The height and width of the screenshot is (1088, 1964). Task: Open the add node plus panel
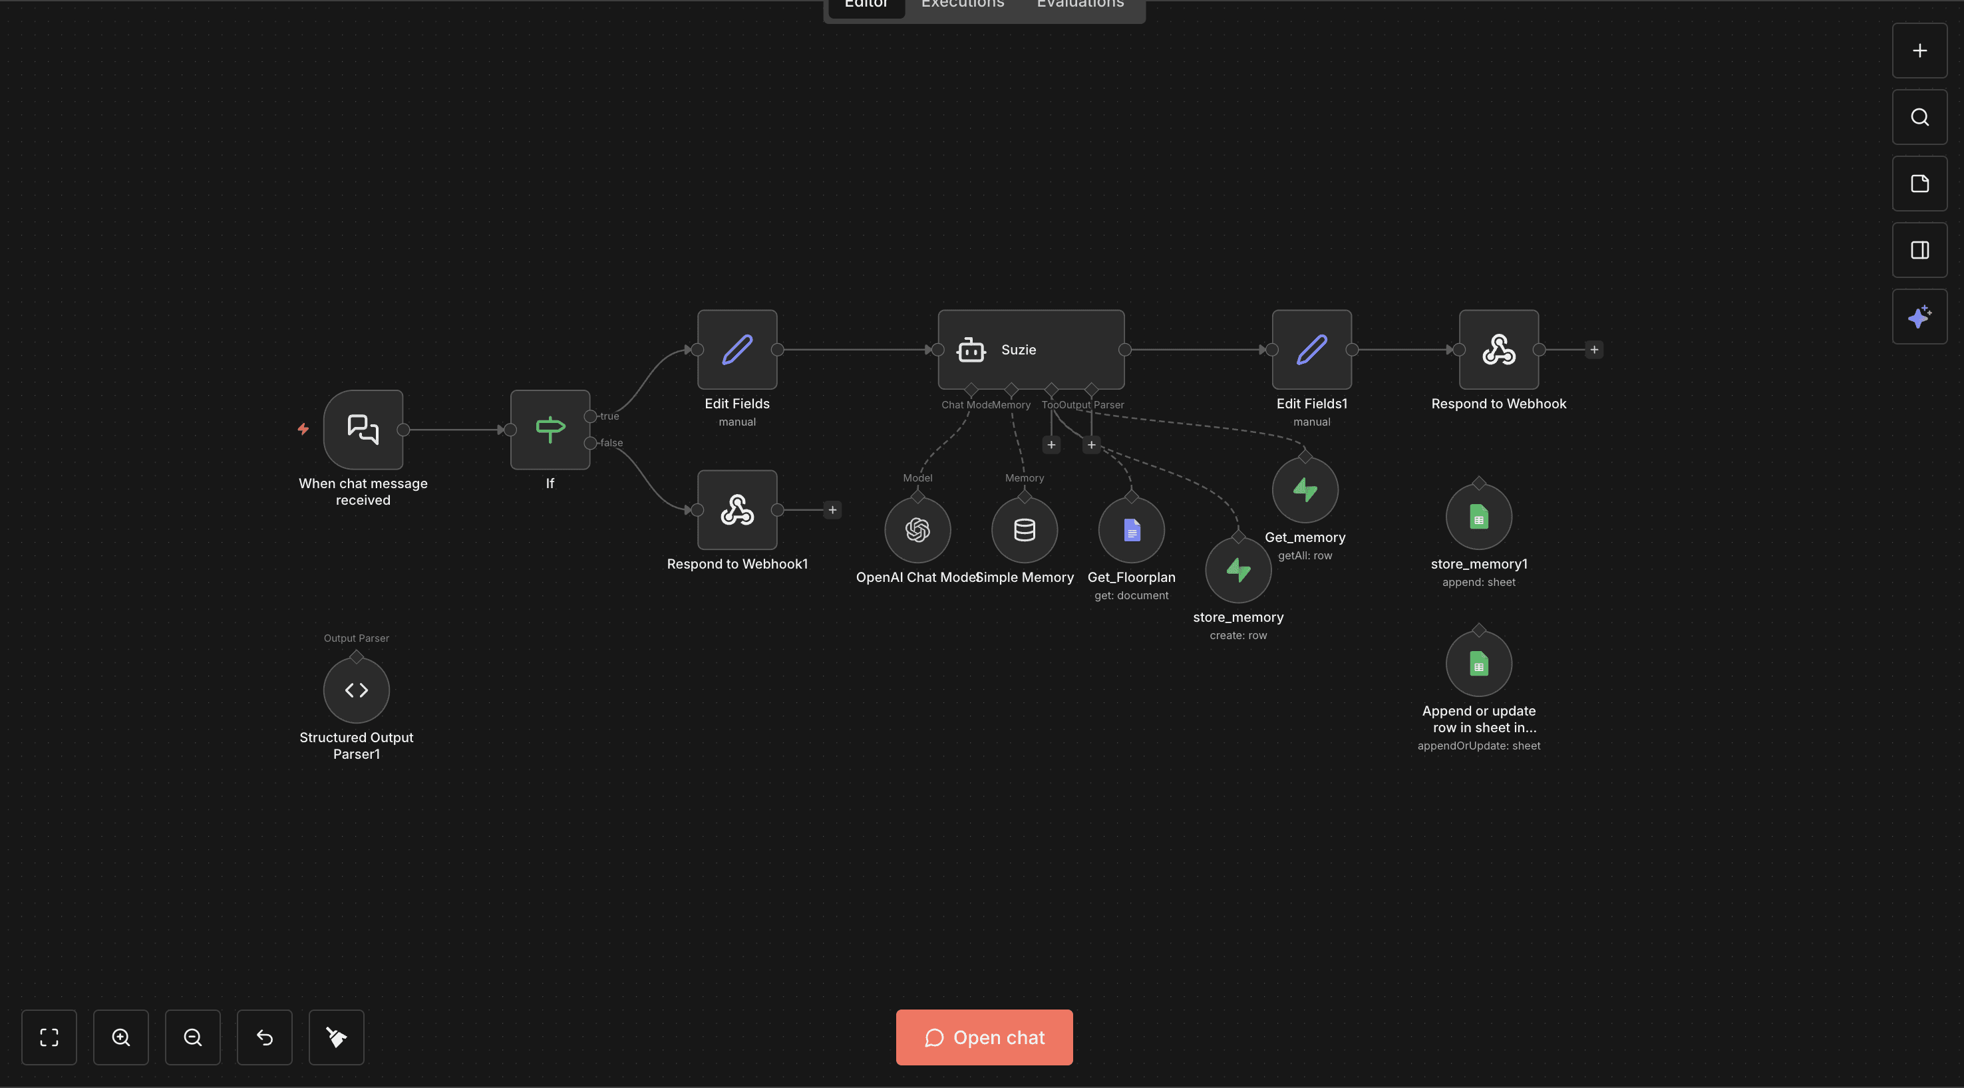[1919, 51]
